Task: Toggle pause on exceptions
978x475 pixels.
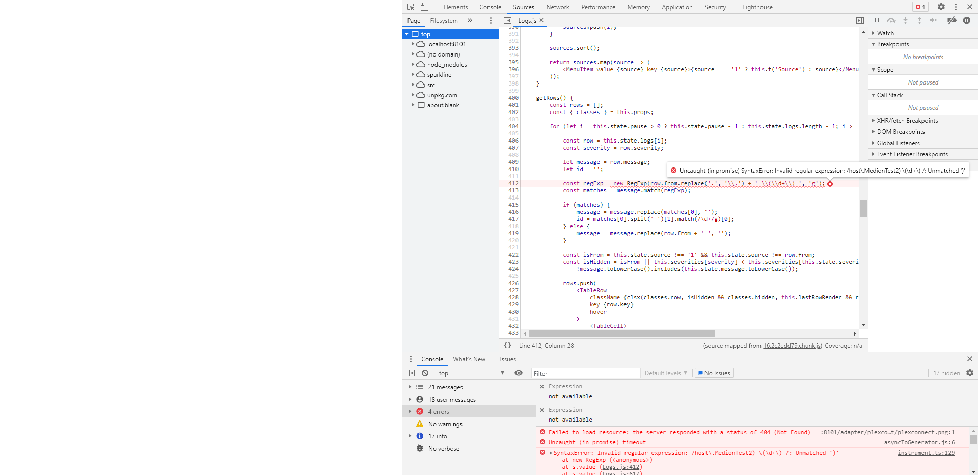Action: pyautogui.click(x=967, y=21)
